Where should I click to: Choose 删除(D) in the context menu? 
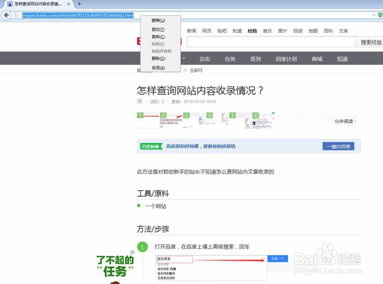click(160, 58)
